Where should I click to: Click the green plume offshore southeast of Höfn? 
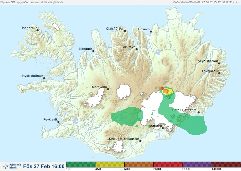click(194, 125)
